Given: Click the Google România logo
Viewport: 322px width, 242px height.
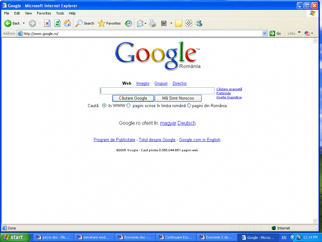Looking at the screenshot, I should pos(157,55).
